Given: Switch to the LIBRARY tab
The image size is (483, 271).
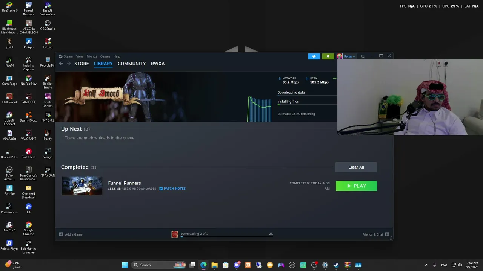Looking at the screenshot, I should click(103, 64).
